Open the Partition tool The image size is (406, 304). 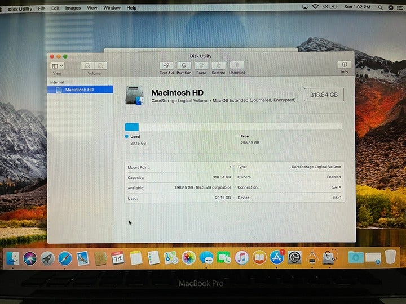click(184, 66)
